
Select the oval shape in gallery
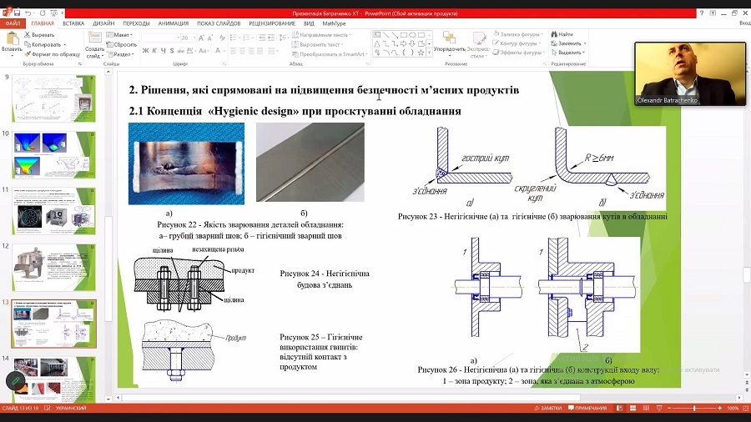pyautogui.click(x=412, y=35)
